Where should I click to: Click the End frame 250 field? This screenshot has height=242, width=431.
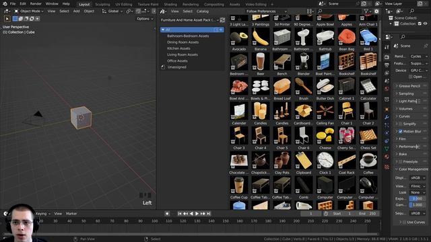coord(367,214)
